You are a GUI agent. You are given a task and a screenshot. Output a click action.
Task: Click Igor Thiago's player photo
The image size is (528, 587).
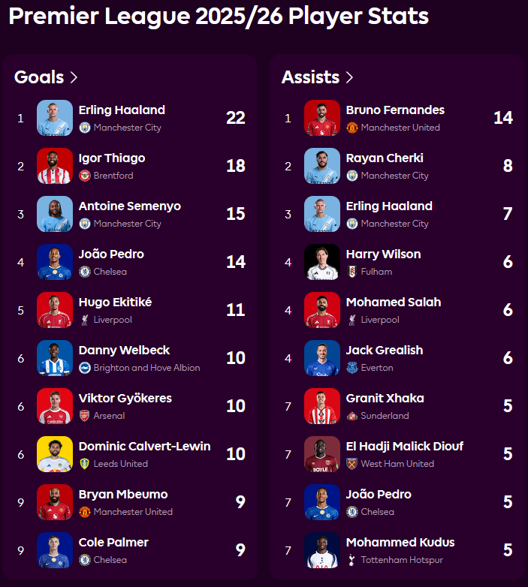[55, 166]
